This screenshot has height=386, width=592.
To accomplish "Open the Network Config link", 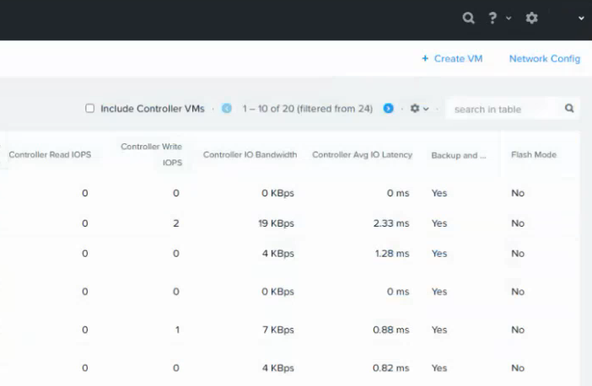I will point(544,59).
